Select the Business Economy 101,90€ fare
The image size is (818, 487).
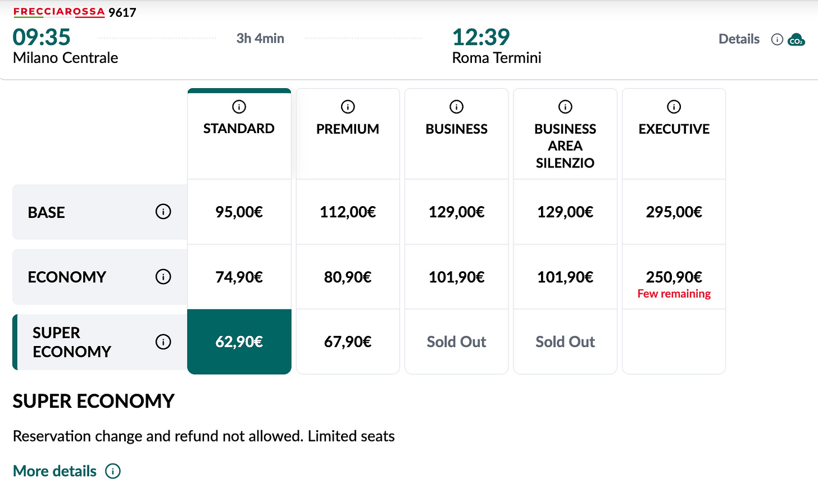pyautogui.click(x=456, y=276)
